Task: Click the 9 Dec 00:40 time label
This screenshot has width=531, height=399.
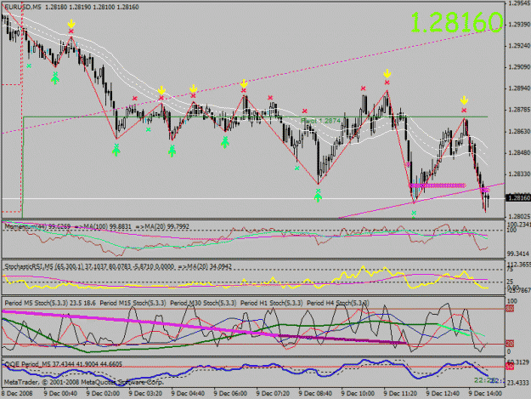Action: click(60, 394)
